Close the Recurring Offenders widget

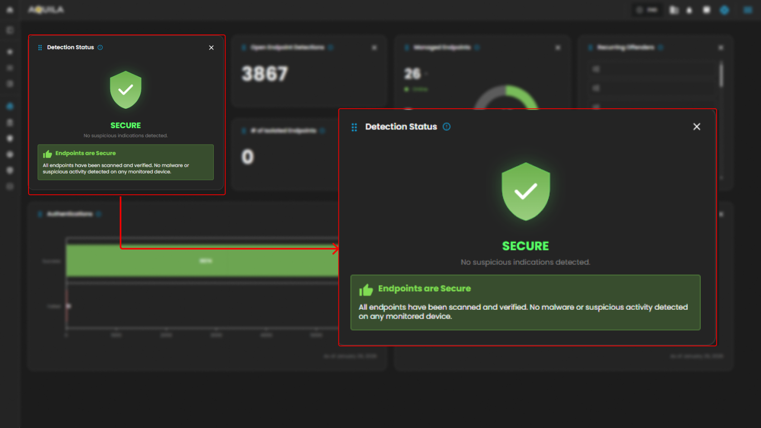point(721,48)
